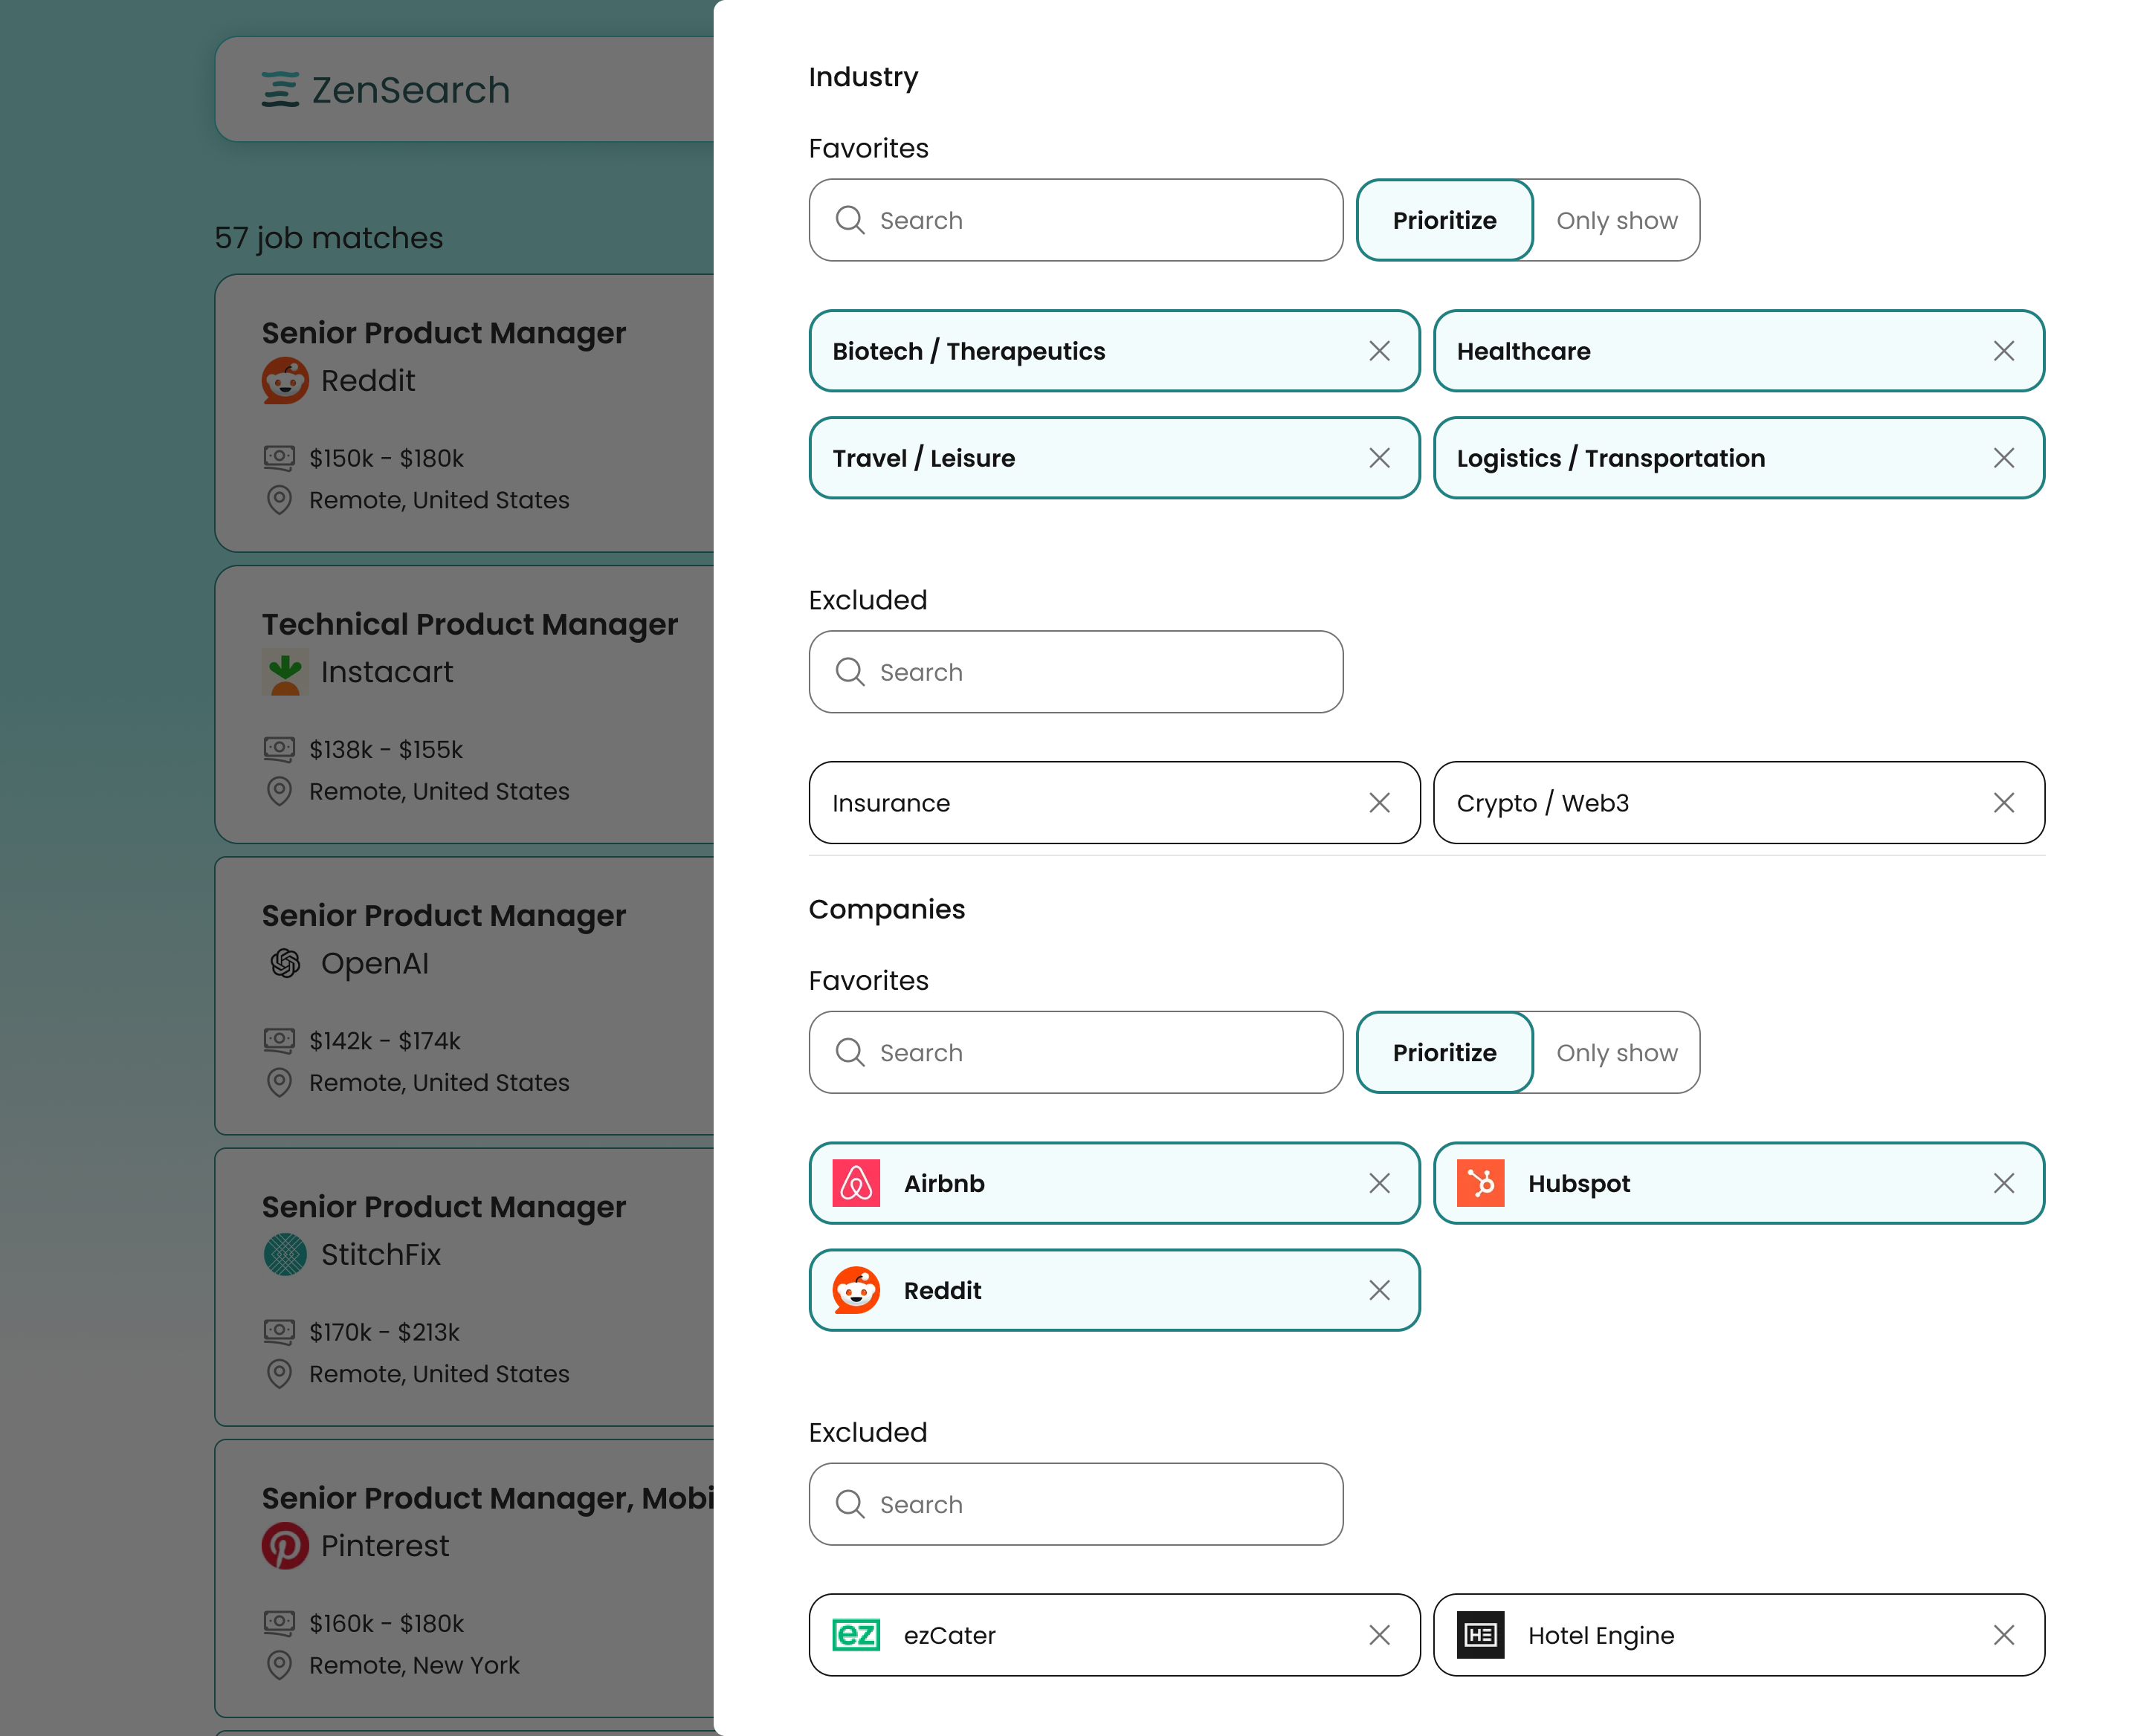Viewport: 2141px width, 1736px height.
Task: Click the Airbnb logo icon
Action: point(856,1183)
